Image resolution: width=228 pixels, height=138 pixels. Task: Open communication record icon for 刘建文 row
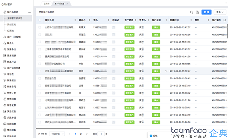click(114, 27)
